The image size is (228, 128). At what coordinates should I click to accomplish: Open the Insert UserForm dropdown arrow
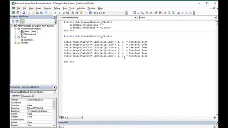point(21,13)
